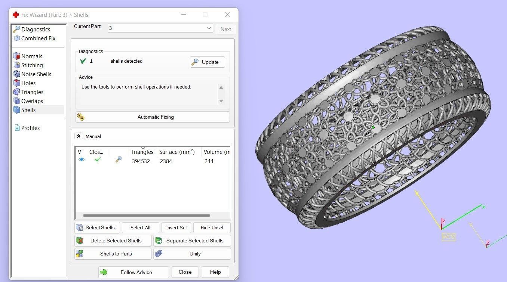The image size is (507, 282).
Task: Switch to the Overlaps page
Action: click(x=32, y=101)
